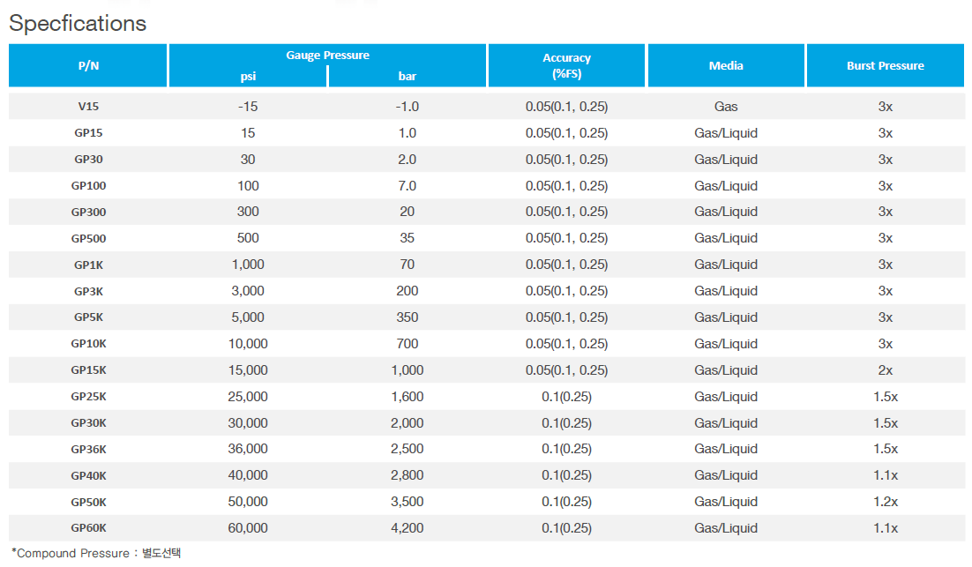
Task: Click the 1.2x burst pressure value
Action: [886, 502]
